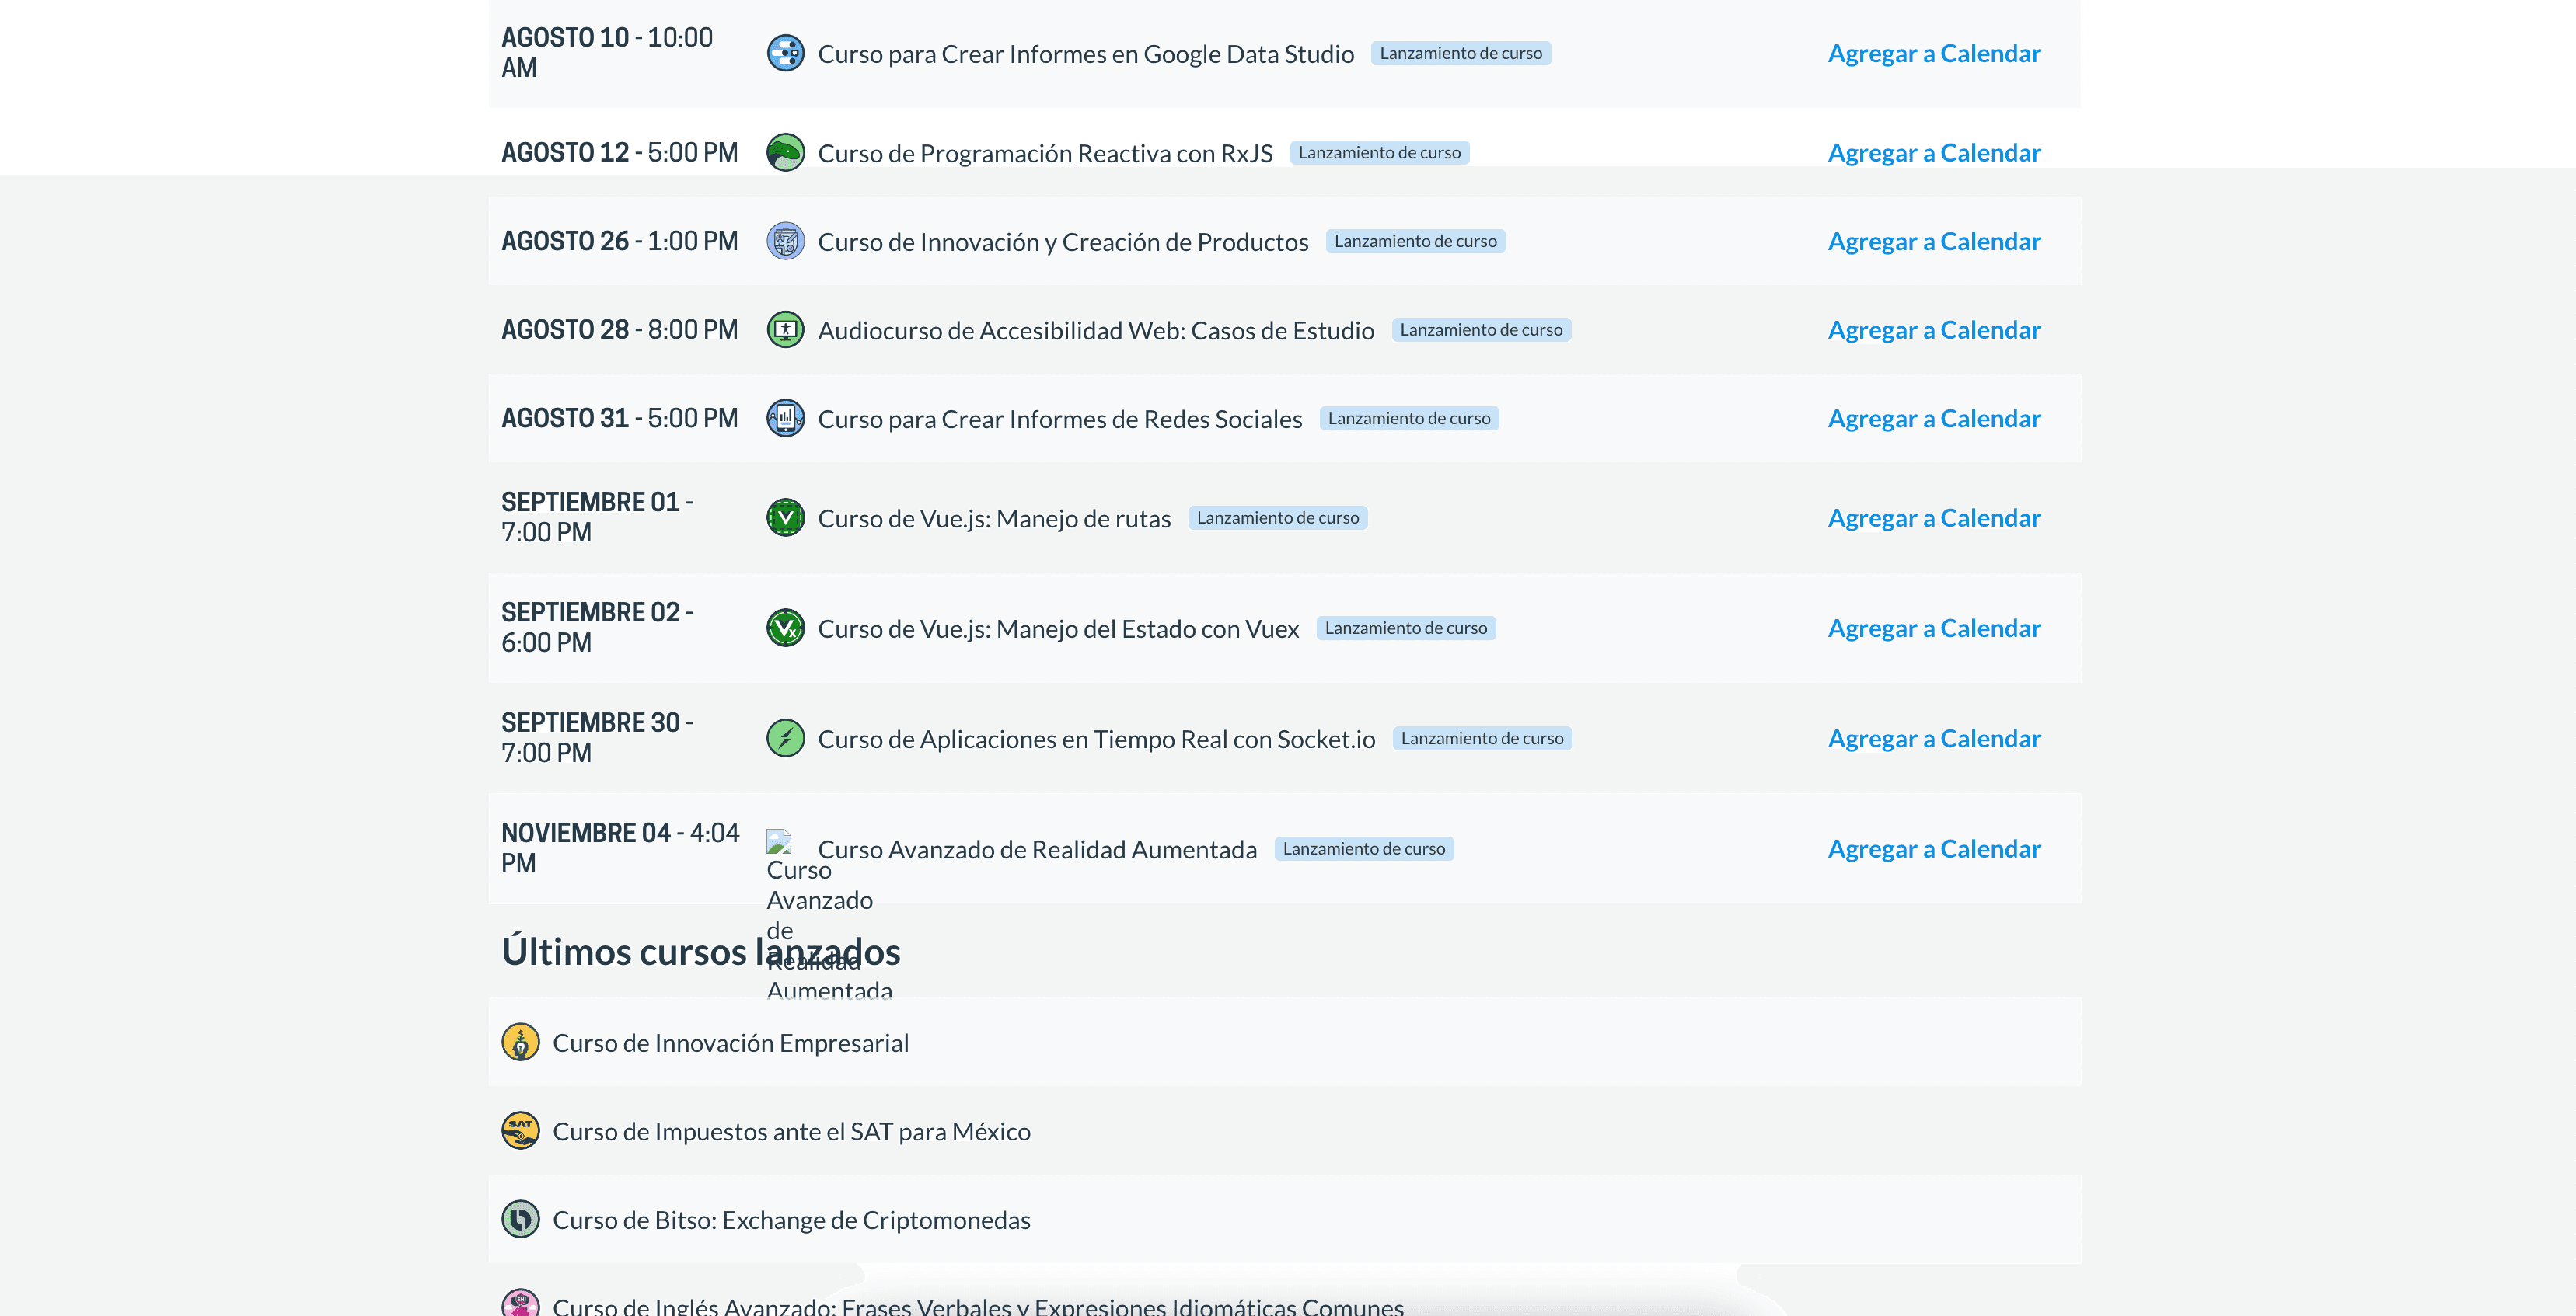Click Lanzamiento de curso badge for Innovación y Creación
The height and width of the screenshot is (1316, 2576).
click(x=1415, y=242)
